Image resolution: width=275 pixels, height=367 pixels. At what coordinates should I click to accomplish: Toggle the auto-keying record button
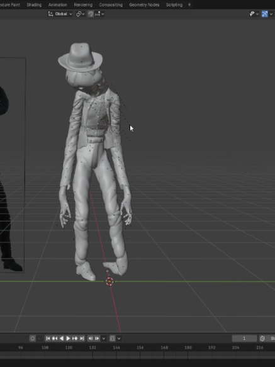click(33, 338)
